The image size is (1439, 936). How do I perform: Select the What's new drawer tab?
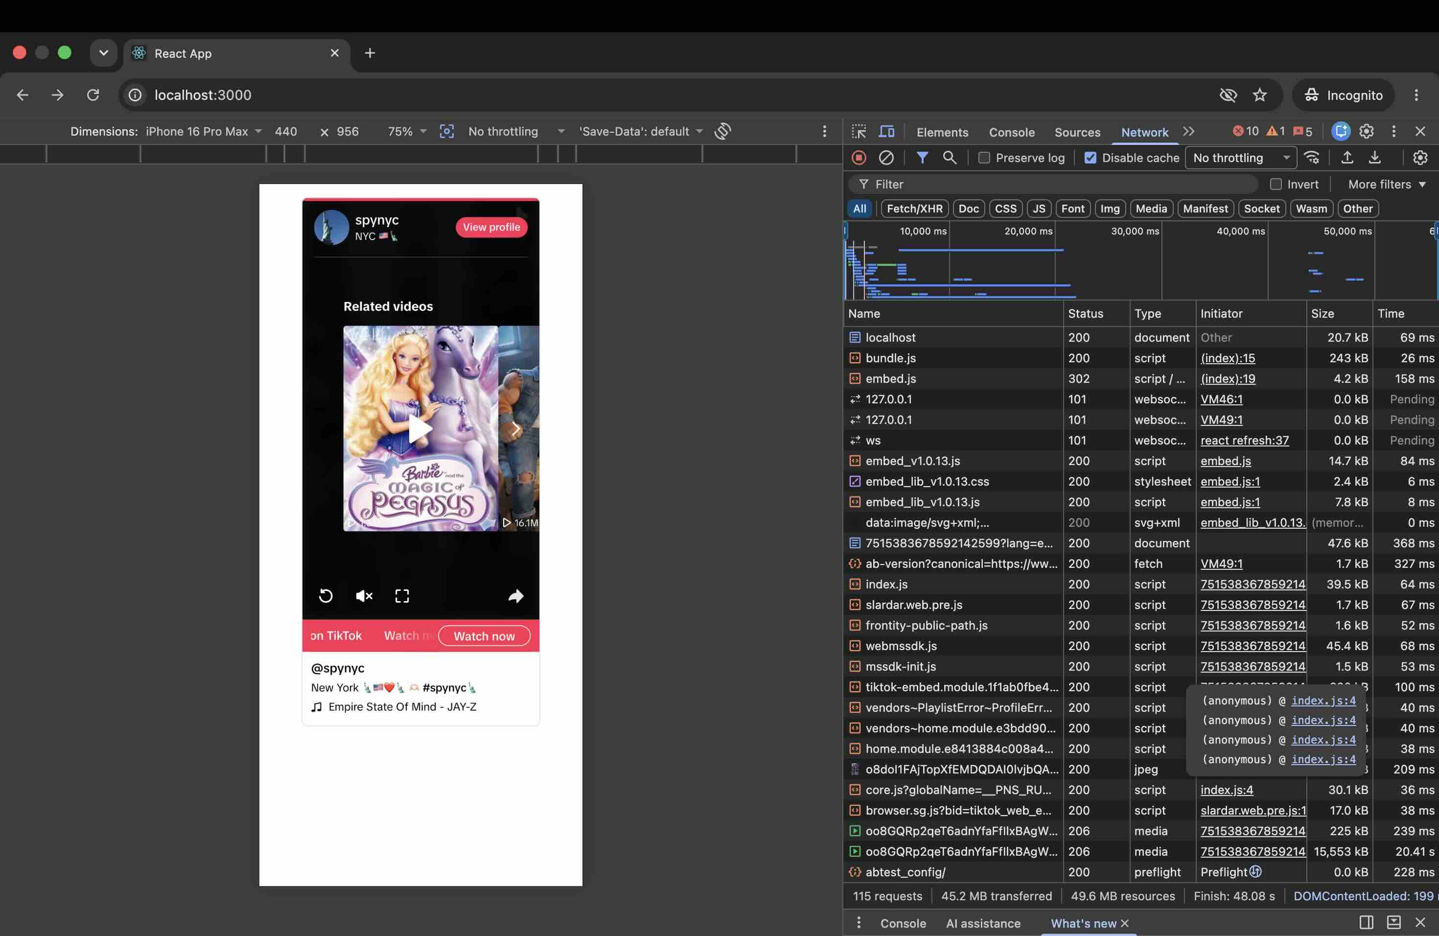click(1083, 923)
